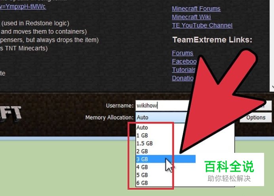Open the TeamExtreme Forums link
The image size is (274, 196).
point(183,53)
